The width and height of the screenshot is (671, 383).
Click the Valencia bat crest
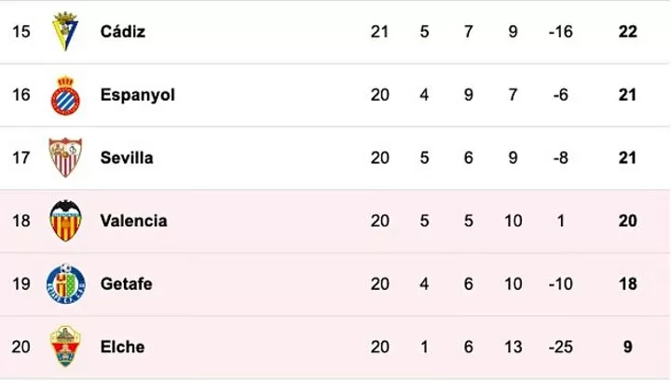coord(65,221)
